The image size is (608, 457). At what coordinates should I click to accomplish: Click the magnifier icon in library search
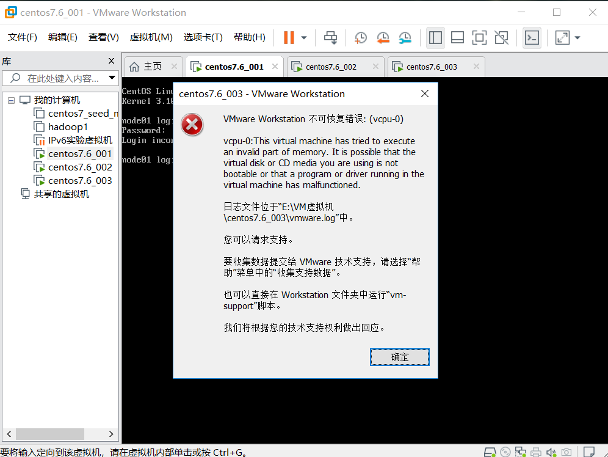(x=15, y=78)
